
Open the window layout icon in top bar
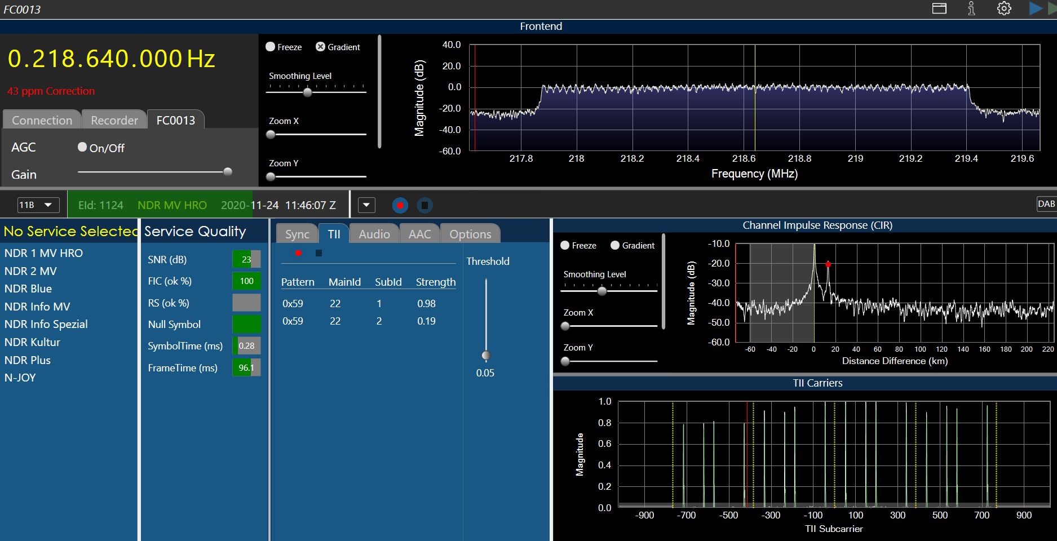coord(939,8)
